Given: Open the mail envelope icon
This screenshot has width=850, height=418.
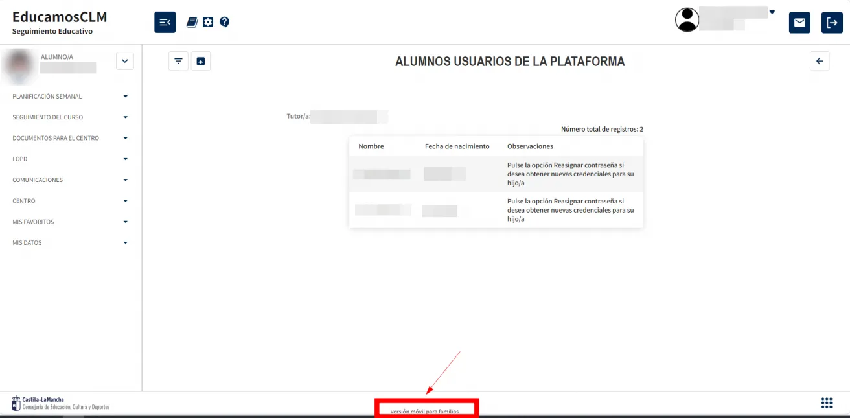Looking at the screenshot, I should click(799, 22).
